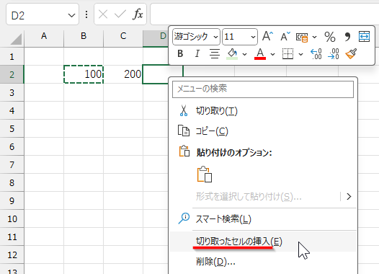This screenshot has width=379, height=274.
Task: Click the center alignment icon
Action: [215, 53]
